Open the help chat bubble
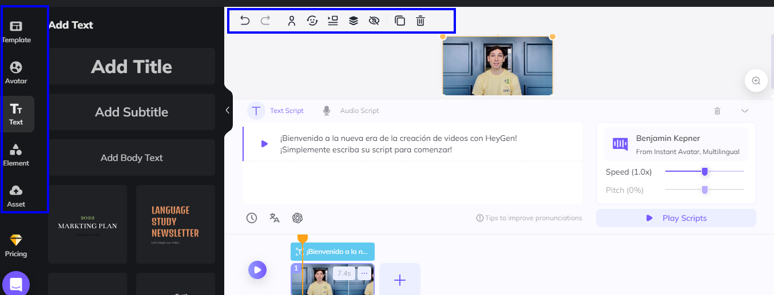Image resolution: width=774 pixels, height=295 pixels. pyautogui.click(x=16, y=284)
